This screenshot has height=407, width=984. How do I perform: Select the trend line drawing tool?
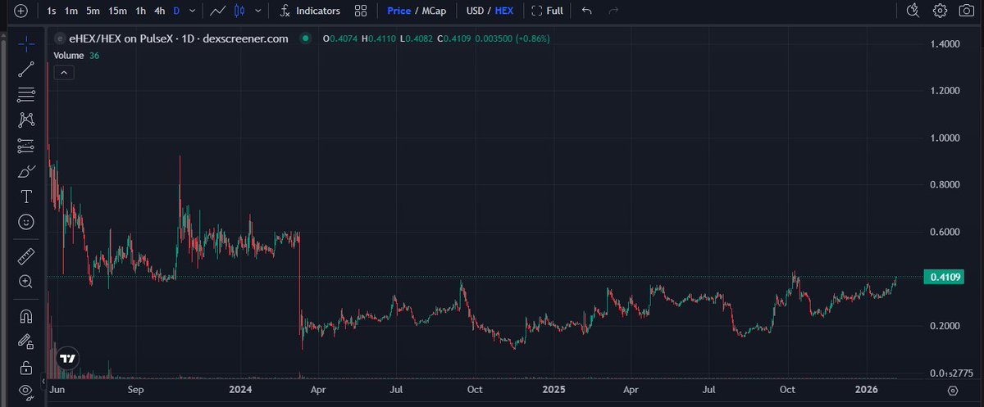pos(26,69)
